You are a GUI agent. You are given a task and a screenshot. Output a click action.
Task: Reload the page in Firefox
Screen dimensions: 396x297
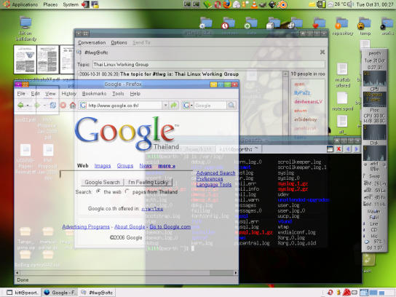click(x=53, y=105)
